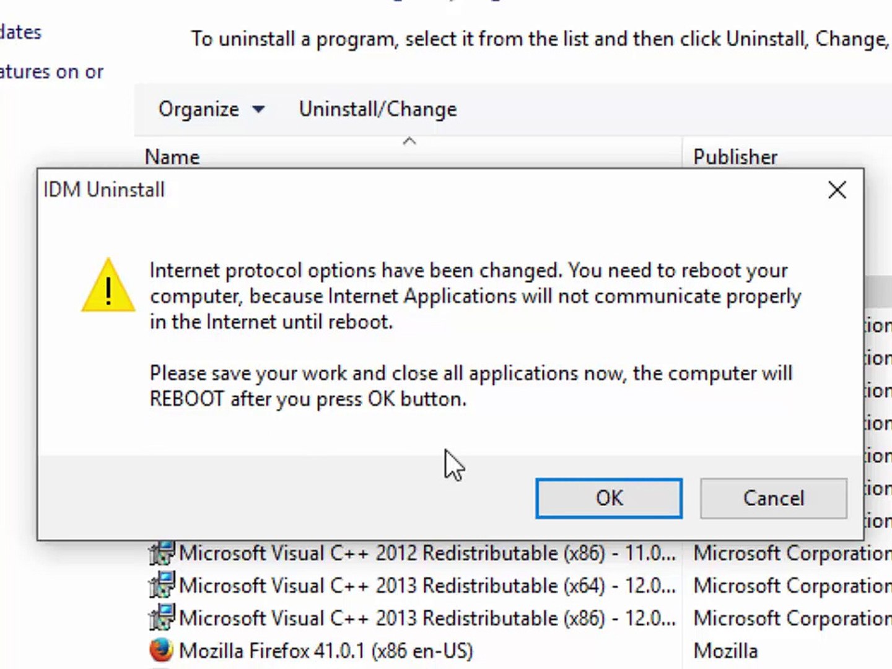
Task: Click Uninstall/Change in the toolbar
Action: click(378, 110)
